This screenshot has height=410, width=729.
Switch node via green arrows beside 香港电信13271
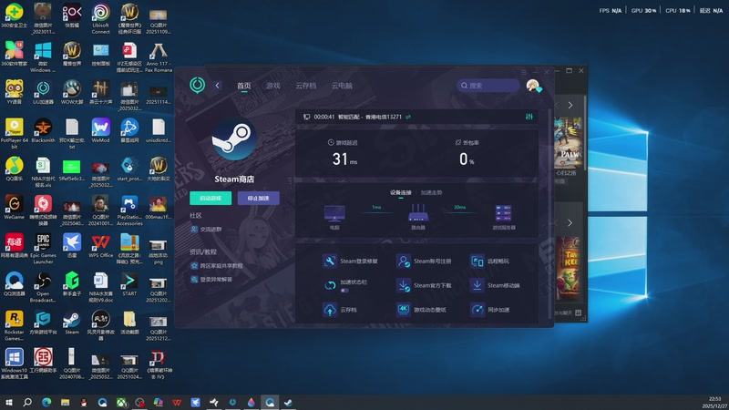click(x=408, y=117)
